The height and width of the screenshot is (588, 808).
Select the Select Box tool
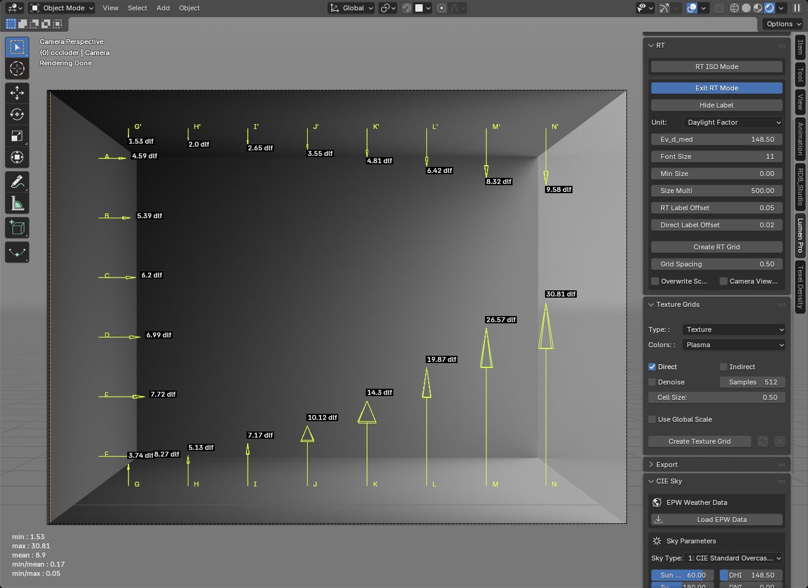pos(17,47)
